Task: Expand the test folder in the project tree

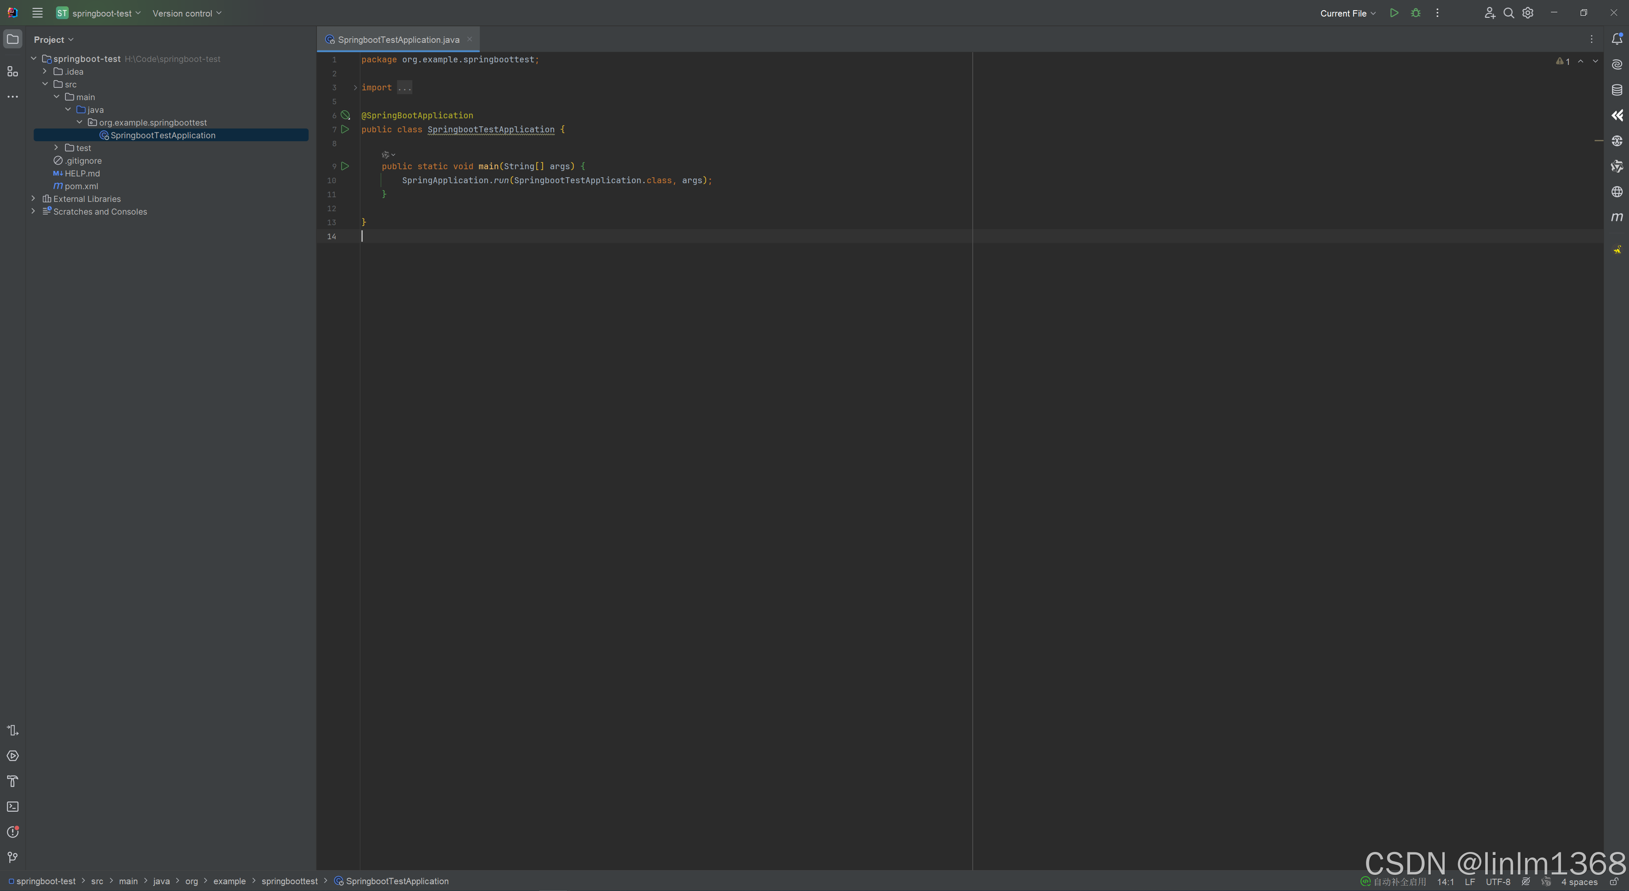Action: pyautogui.click(x=56, y=147)
